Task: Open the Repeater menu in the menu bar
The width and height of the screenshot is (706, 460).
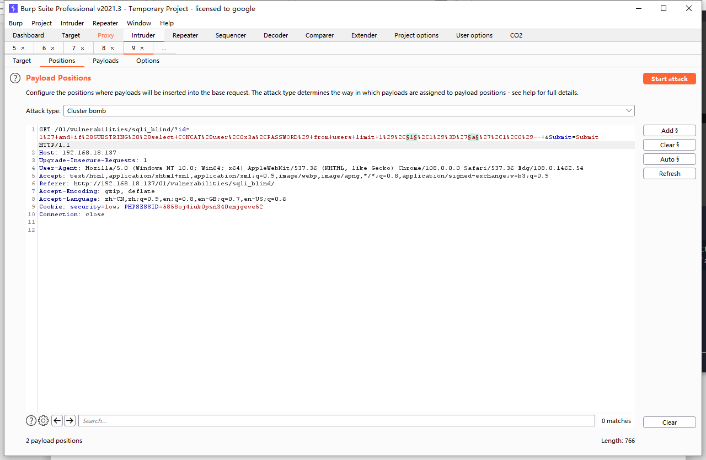Action: click(105, 23)
